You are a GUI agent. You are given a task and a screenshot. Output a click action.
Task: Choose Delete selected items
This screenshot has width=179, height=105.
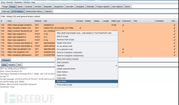tap(87, 69)
